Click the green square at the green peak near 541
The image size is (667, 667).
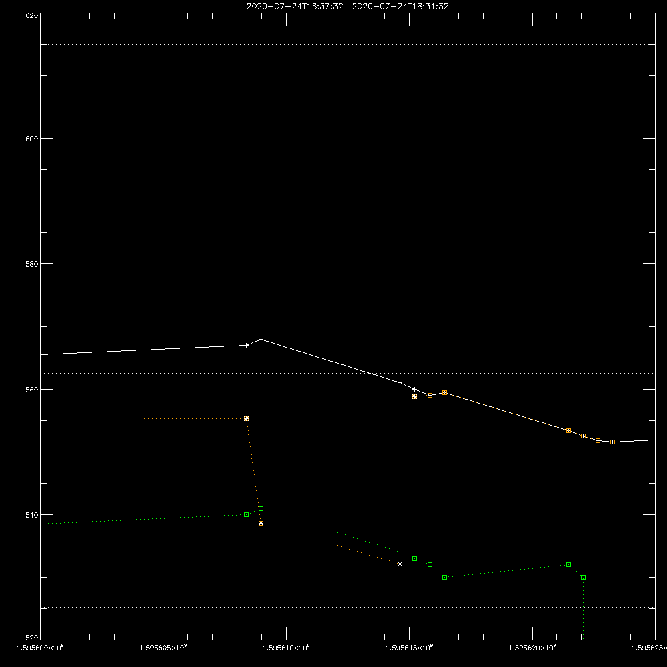coord(261,509)
